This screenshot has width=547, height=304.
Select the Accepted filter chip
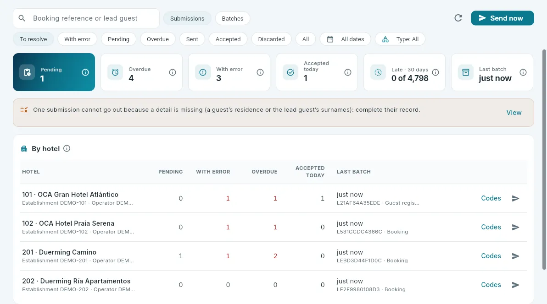coord(228,39)
